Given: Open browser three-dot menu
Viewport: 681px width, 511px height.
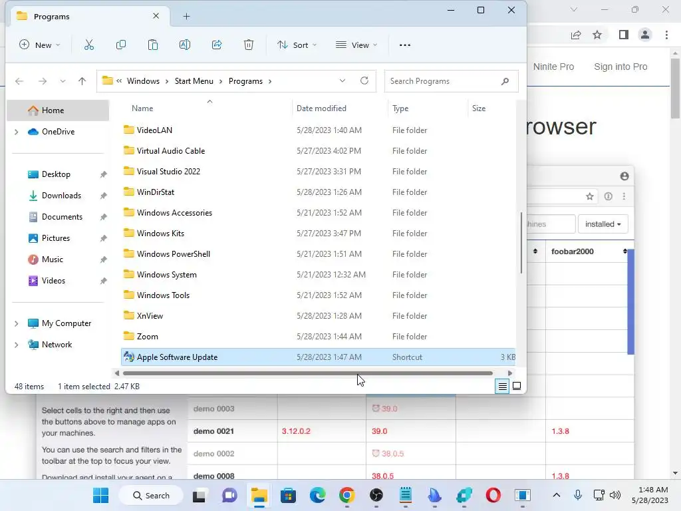Looking at the screenshot, I should (666, 35).
